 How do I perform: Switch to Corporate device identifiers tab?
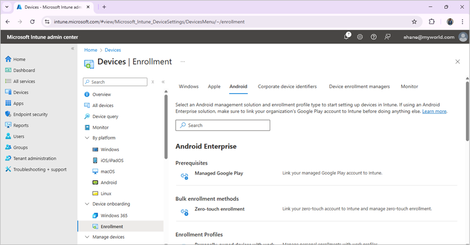coord(287,86)
